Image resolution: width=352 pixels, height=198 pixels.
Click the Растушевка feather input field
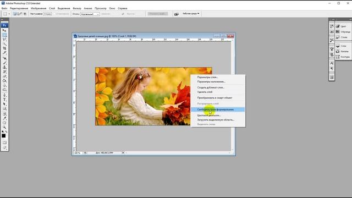(x=47, y=14)
